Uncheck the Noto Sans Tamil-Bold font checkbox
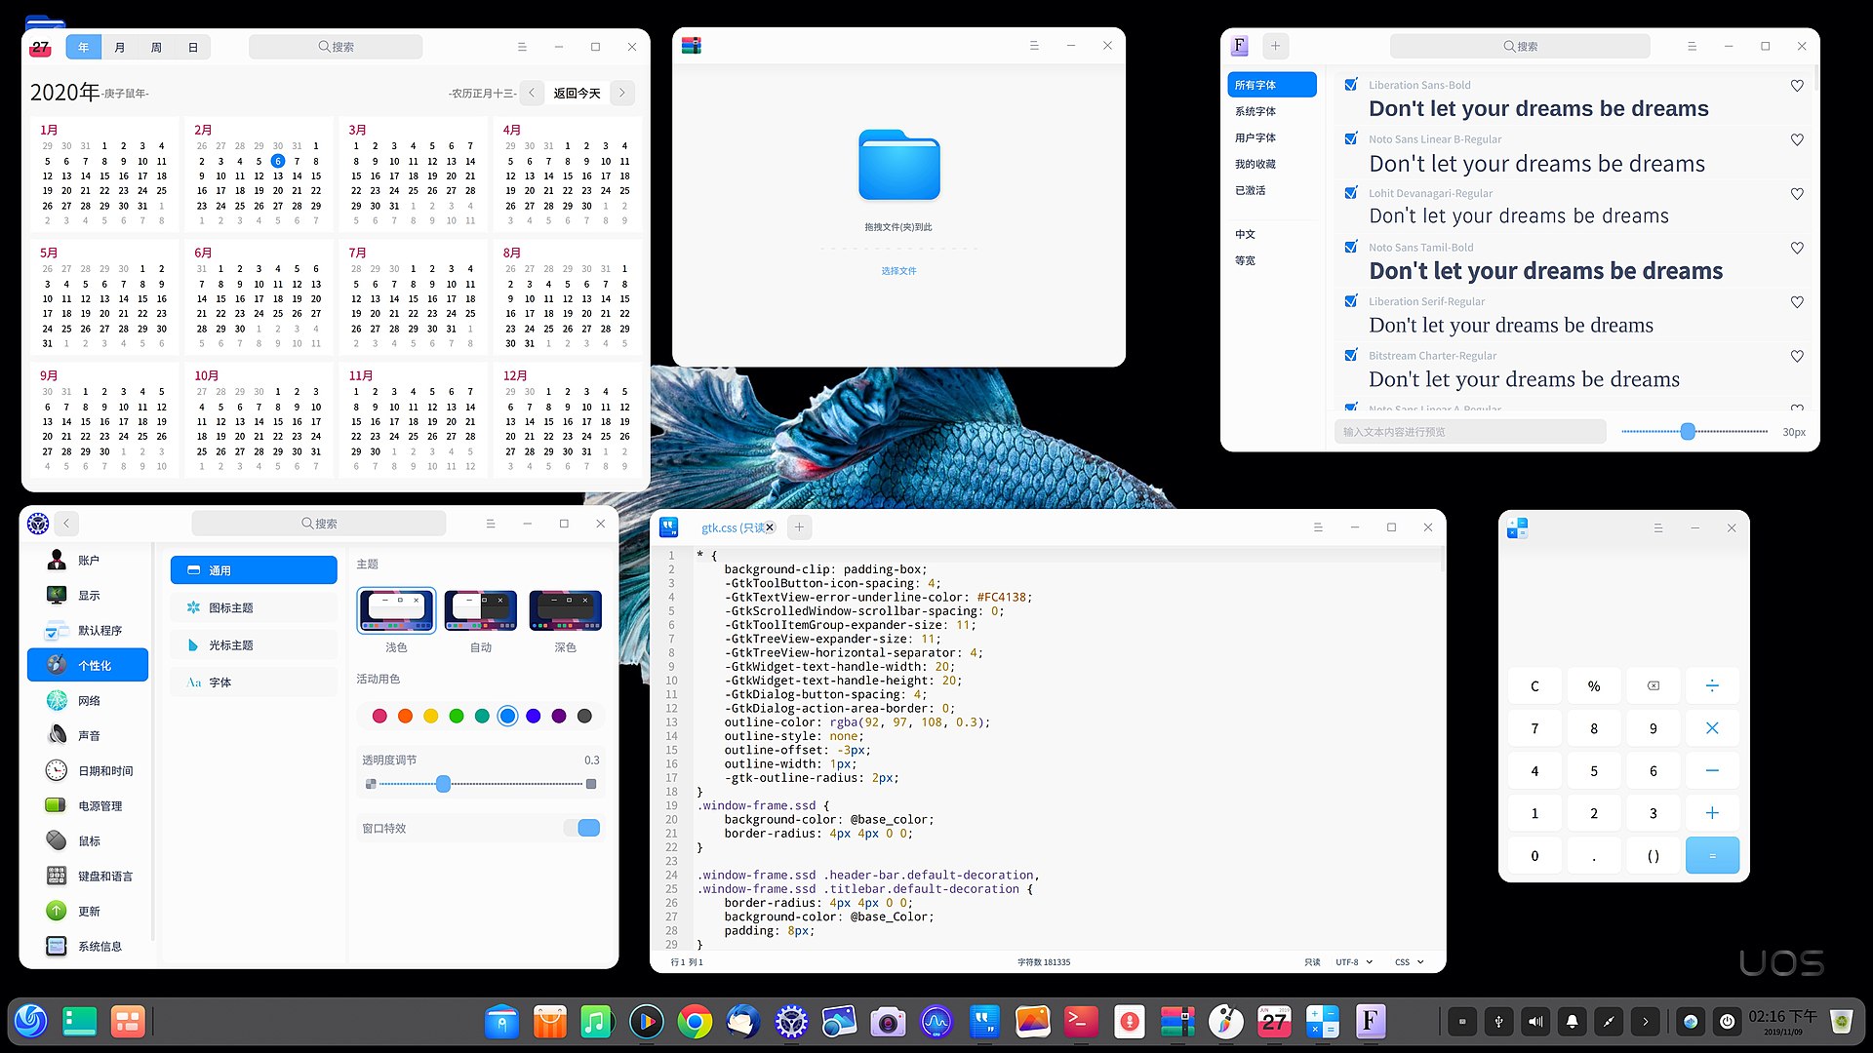Image resolution: width=1873 pixels, height=1053 pixels. [1351, 247]
